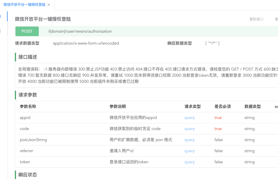Click description 登录接口返回的token
Screen dimensions: 278x179
click(129, 162)
